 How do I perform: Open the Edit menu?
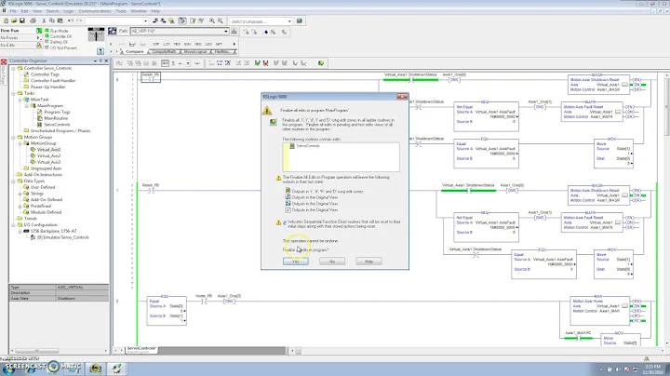coord(25,11)
